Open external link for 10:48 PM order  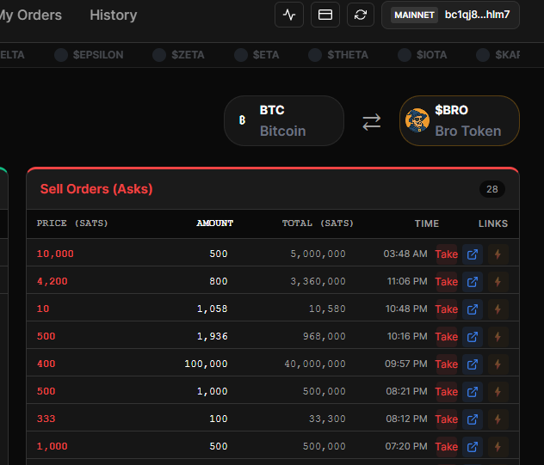click(473, 309)
